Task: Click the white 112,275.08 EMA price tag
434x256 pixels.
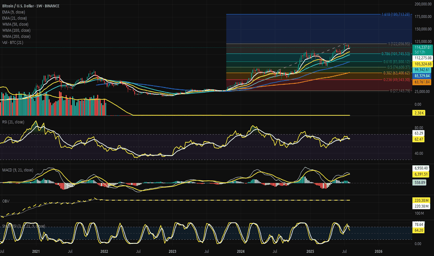Action: coord(423,58)
